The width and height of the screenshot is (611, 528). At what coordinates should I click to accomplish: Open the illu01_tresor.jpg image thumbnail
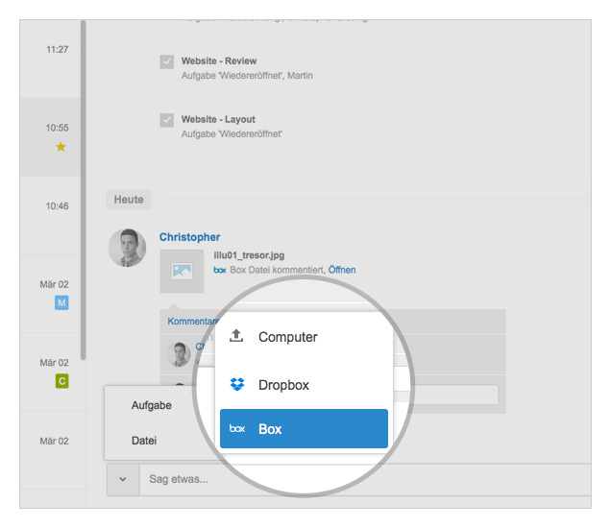pos(182,271)
